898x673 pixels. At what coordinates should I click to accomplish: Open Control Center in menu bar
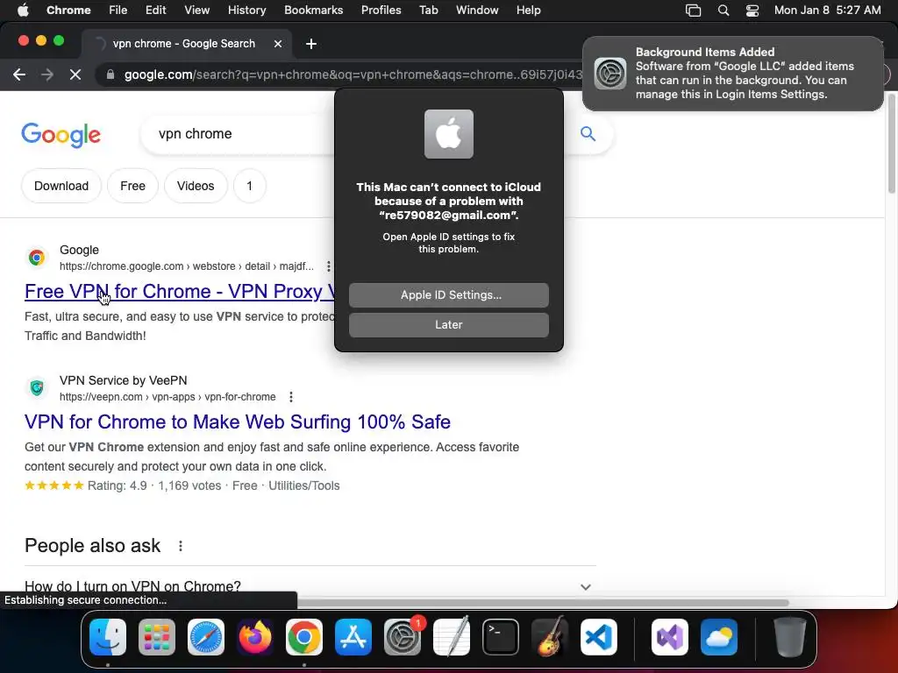point(752,11)
